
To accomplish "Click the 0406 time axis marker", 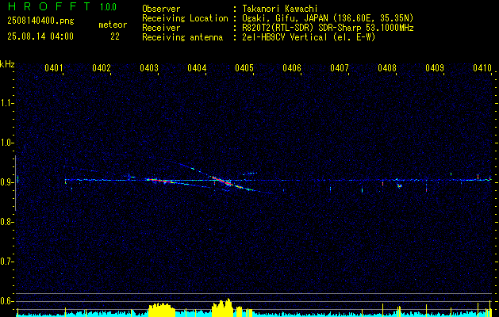I will pyautogui.click(x=292, y=67).
